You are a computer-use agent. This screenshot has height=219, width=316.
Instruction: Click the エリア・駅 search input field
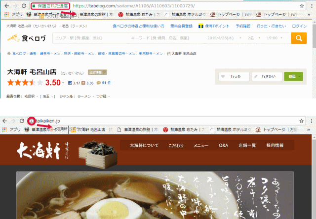(91, 38)
